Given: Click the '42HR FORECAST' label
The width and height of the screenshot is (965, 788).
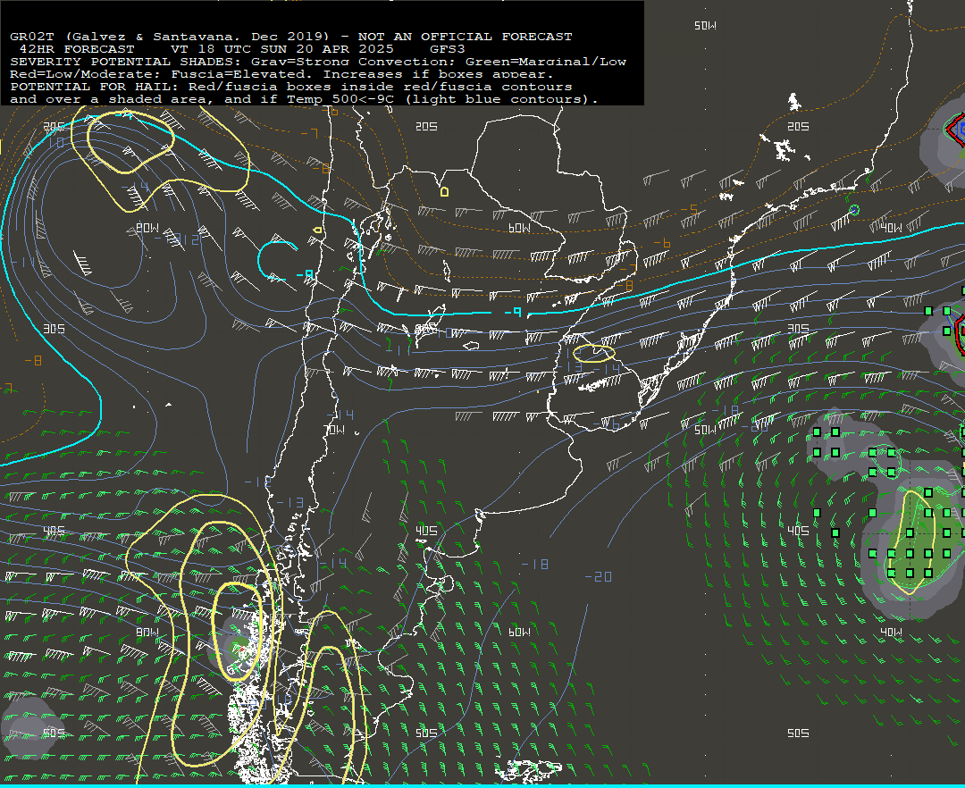Looking at the screenshot, I should click(77, 48).
